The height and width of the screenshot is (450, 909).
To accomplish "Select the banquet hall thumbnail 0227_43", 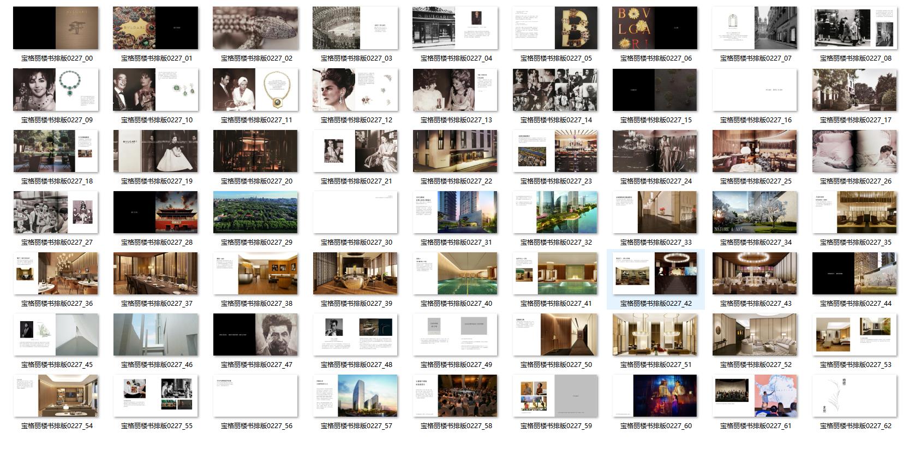I will click(755, 273).
